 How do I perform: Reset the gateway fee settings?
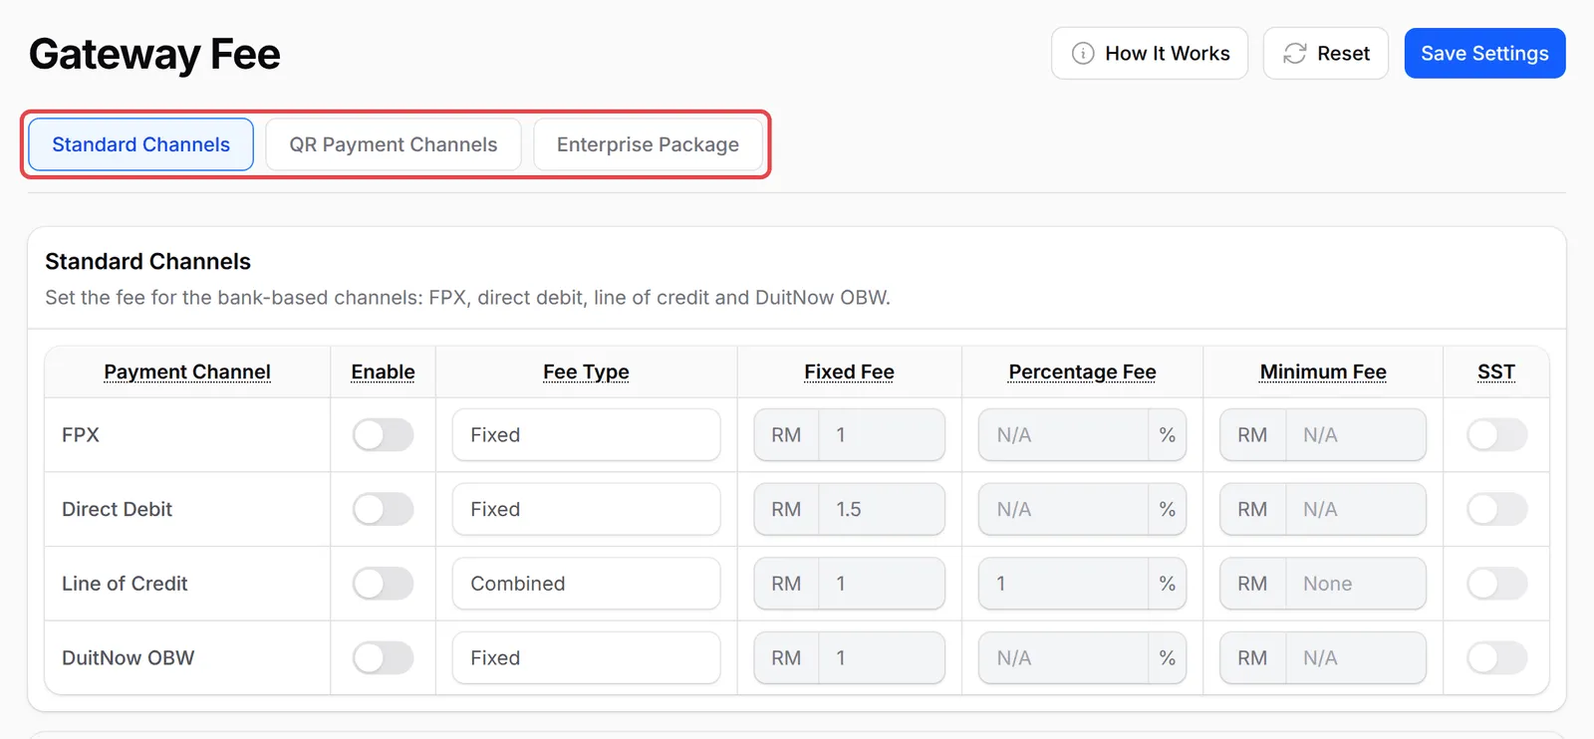click(x=1326, y=54)
